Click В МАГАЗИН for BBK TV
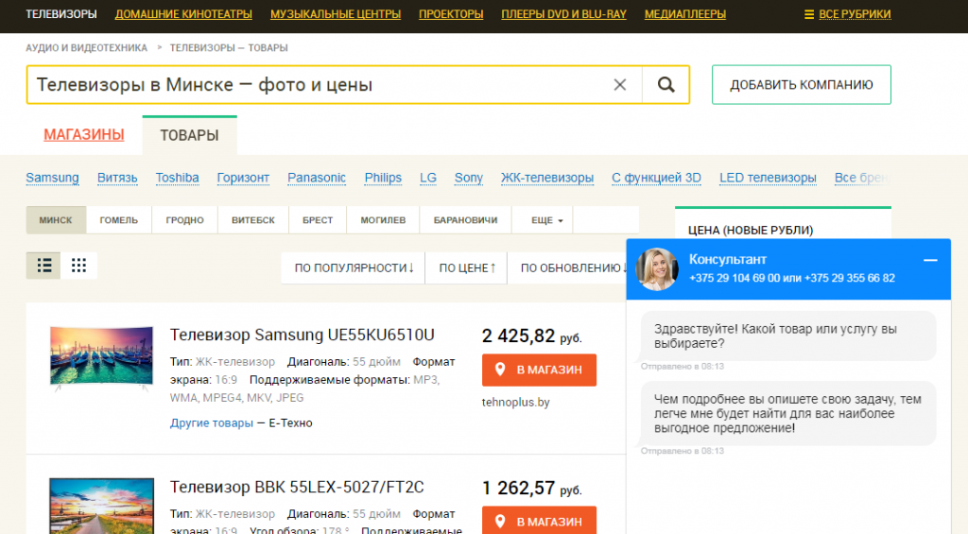Image resolution: width=968 pixels, height=534 pixels. 539,521
